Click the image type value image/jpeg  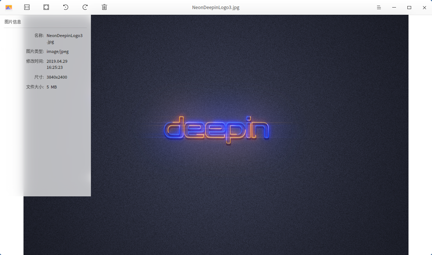[x=57, y=51]
